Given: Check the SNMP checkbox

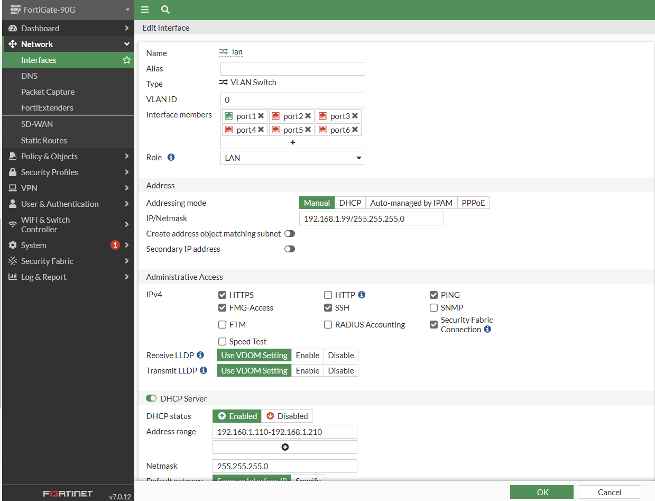Looking at the screenshot, I should (433, 307).
